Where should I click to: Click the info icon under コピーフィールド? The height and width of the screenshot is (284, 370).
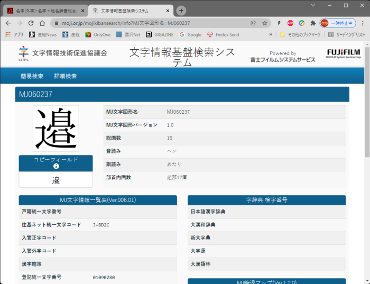coord(56,166)
